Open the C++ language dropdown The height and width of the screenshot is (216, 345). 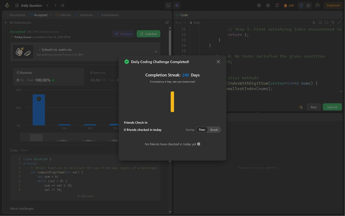point(181,22)
